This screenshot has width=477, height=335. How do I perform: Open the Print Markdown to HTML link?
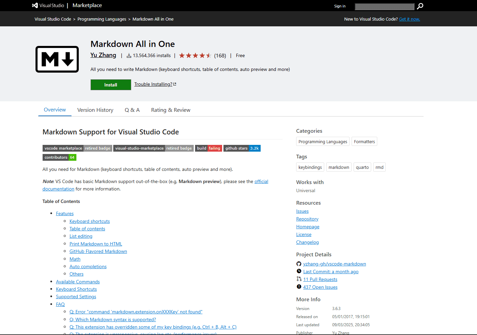[x=96, y=244]
